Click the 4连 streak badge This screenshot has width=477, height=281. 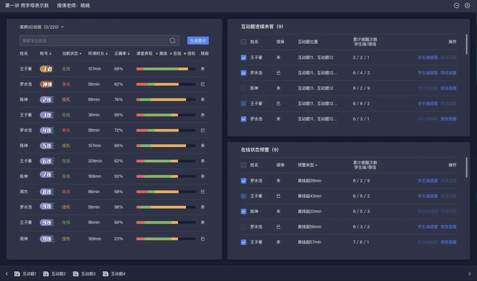pos(47,130)
